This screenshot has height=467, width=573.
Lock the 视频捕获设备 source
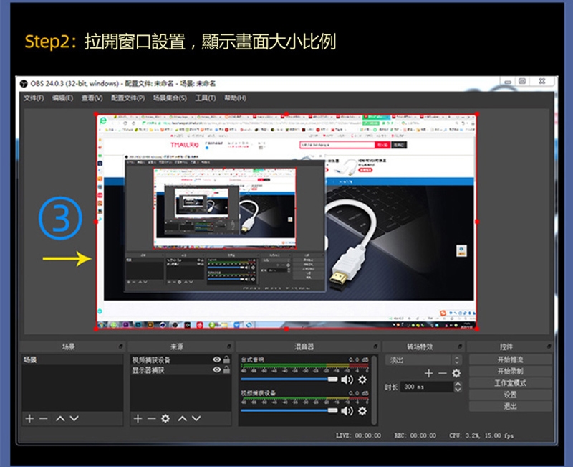pyautogui.click(x=227, y=359)
